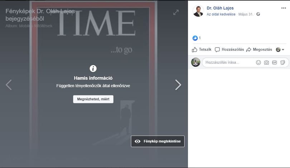Image resolution: width=290 pixels, height=168 pixels.
Task: Open Dr. Oláh Lajos profile picture
Action: click(x=198, y=11)
